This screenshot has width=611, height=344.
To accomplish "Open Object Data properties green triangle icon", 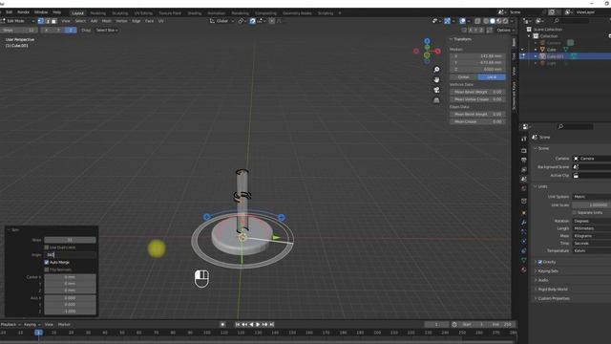I will 524,260.
